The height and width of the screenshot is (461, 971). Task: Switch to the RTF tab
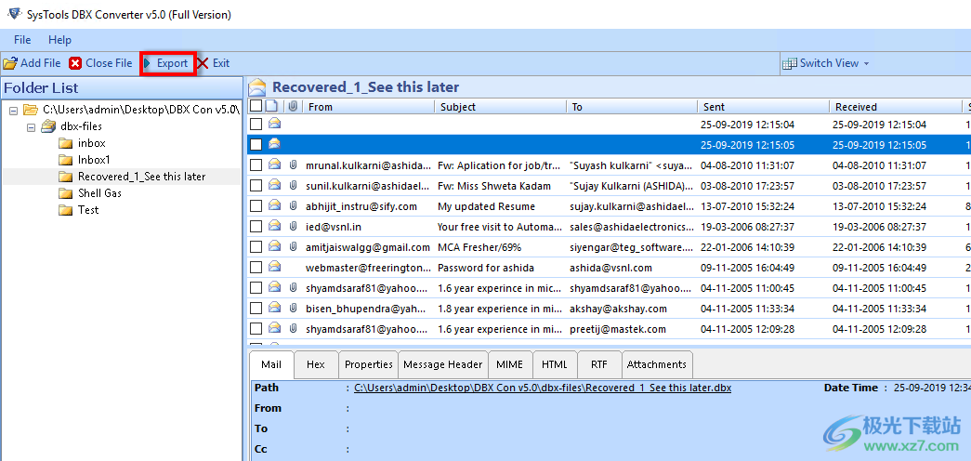point(598,364)
